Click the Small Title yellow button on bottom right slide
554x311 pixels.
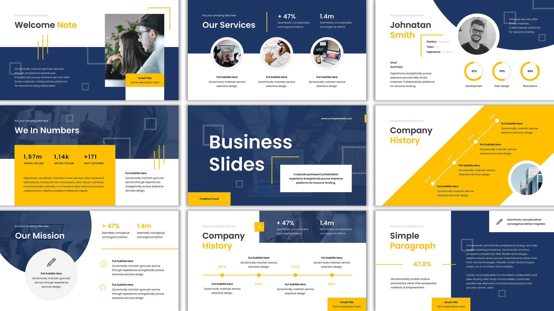449,300
